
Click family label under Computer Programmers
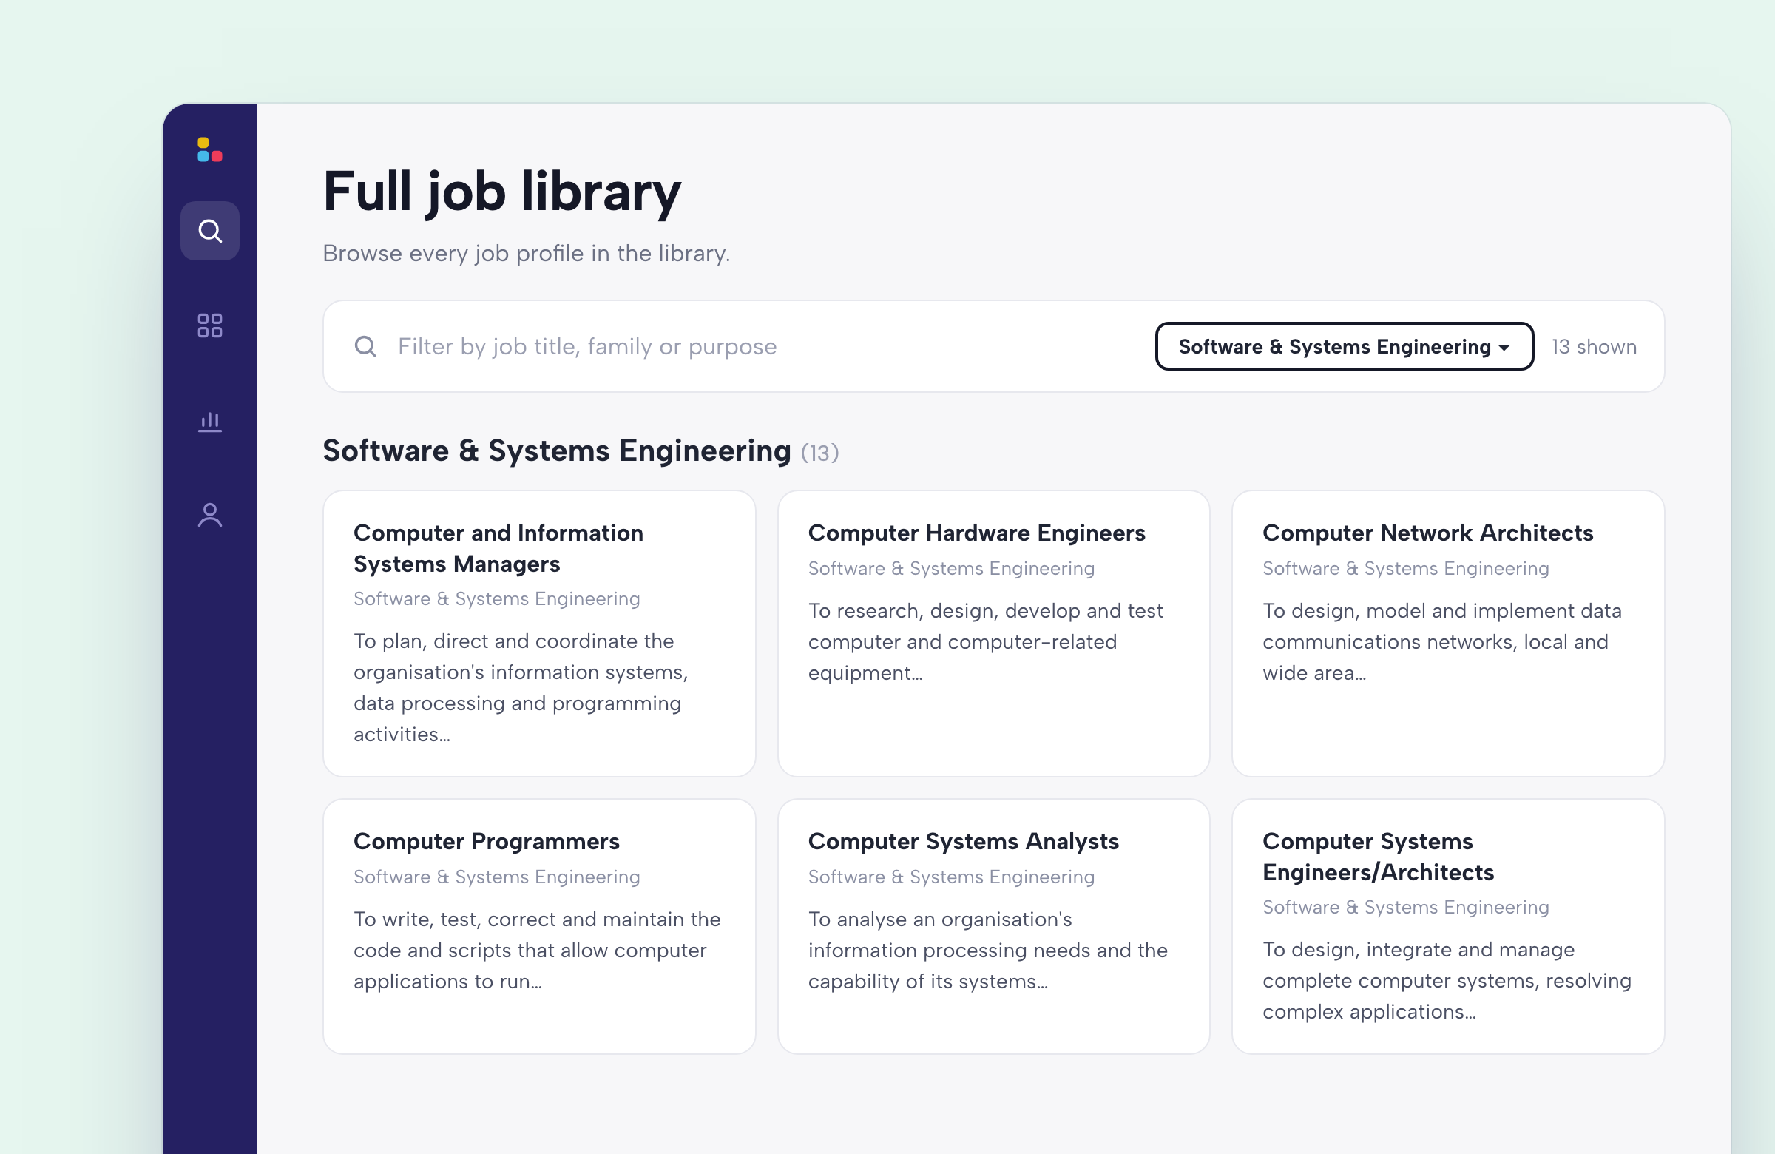pyautogui.click(x=497, y=877)
